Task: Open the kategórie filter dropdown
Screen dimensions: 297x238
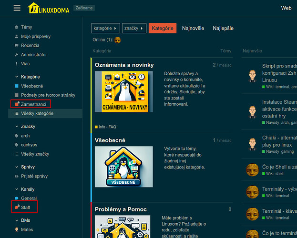Action: coord(105,28)
